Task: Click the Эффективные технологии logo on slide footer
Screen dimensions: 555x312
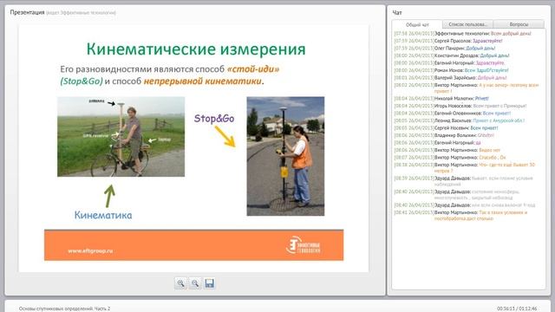Action: point(303,245)
